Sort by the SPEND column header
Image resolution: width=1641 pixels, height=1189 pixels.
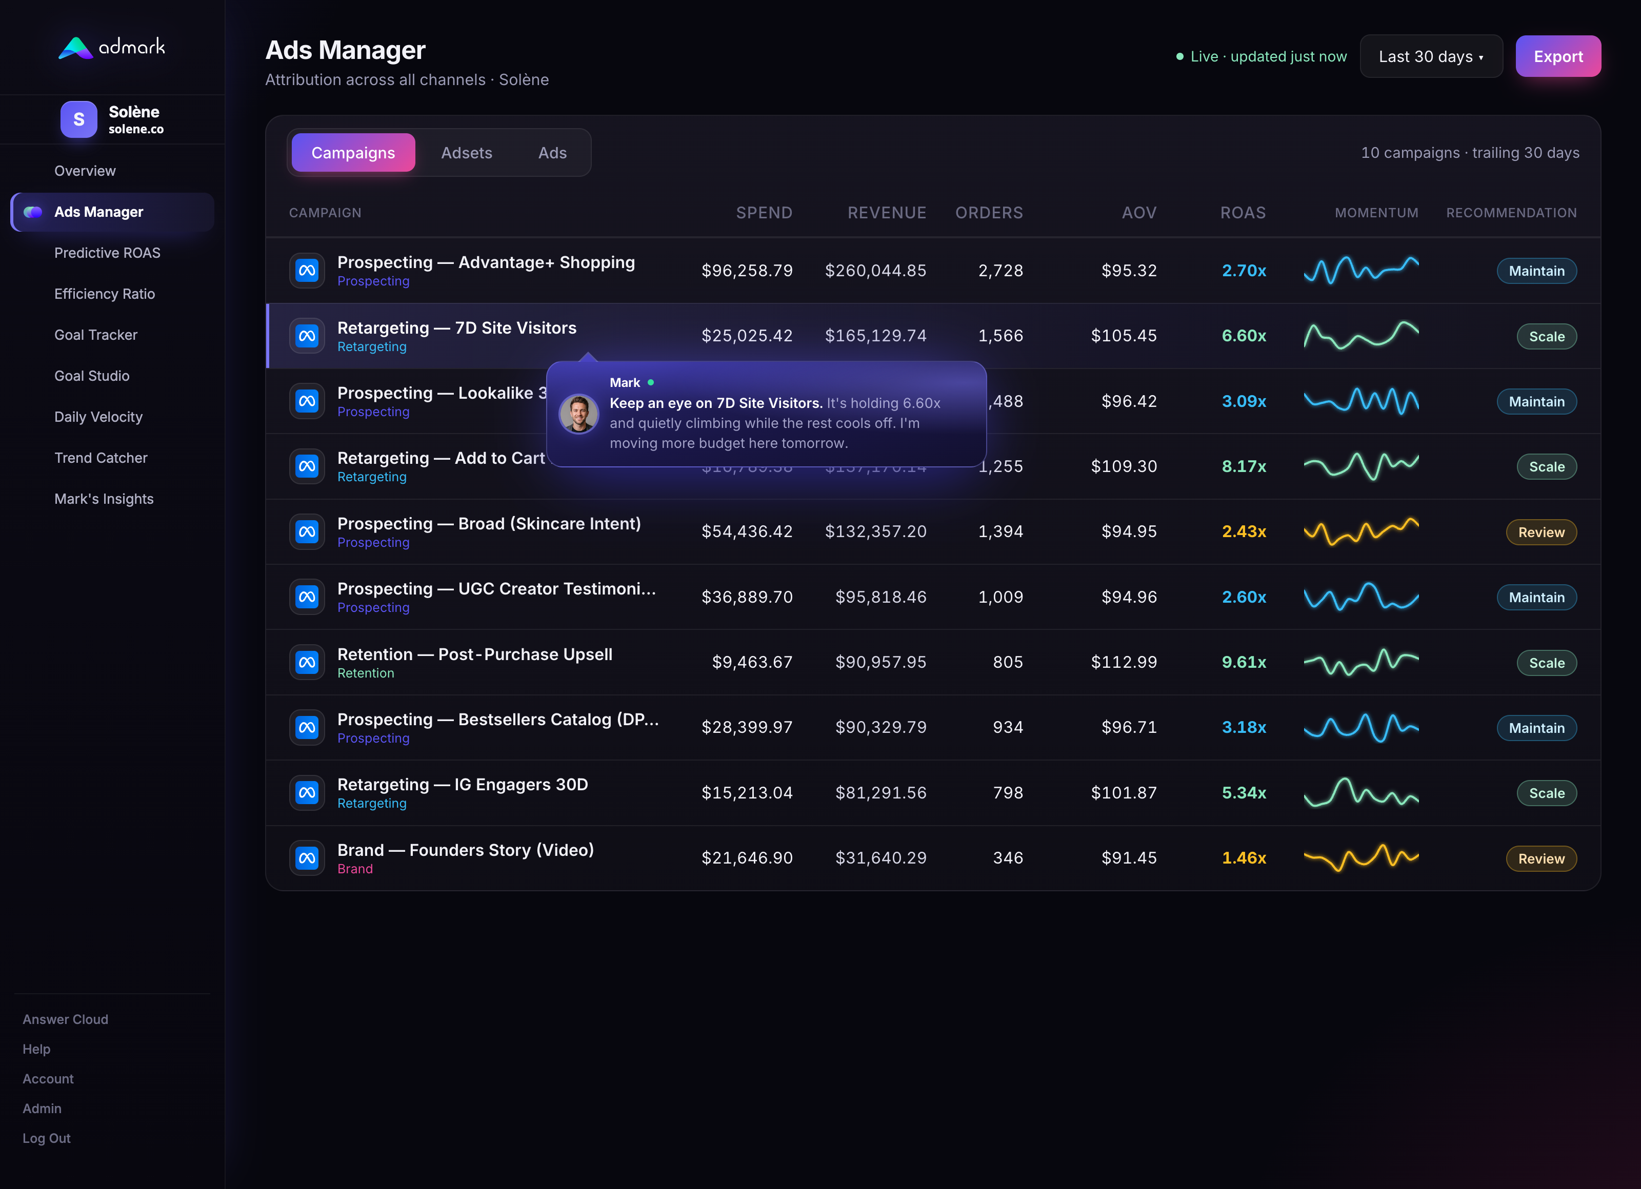[x=764, y=213]
